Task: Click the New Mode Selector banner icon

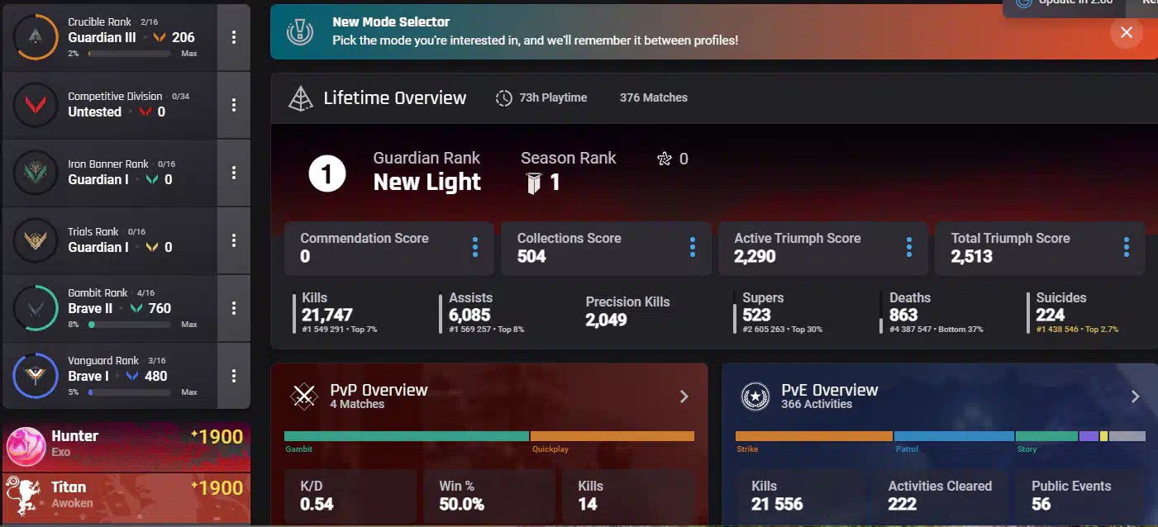Action: coord(300,32)
